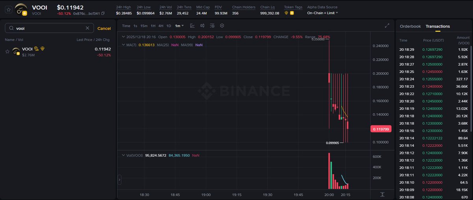Screen dimensions: 473x200
Task: Open the candlestick chart type icon
Action: pos(202,26)
